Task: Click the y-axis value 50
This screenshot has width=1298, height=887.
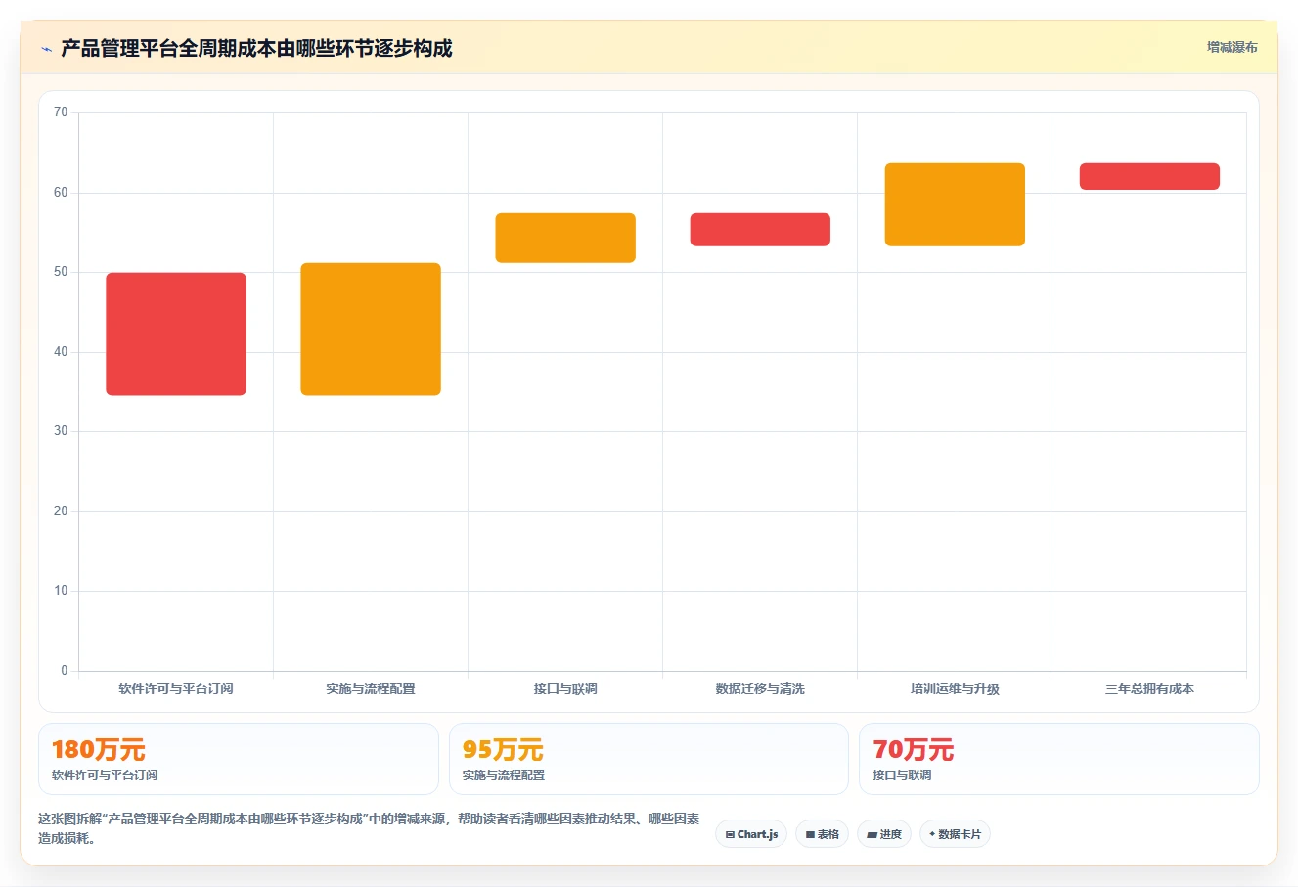Action: coord(61,272)
